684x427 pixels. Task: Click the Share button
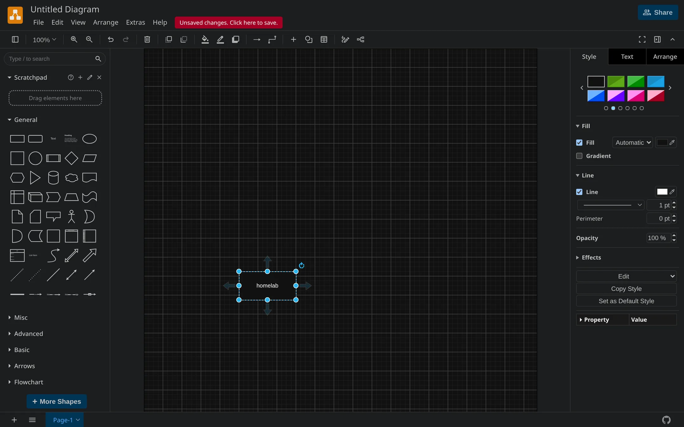pyautogui.click(x=658, y=13)
